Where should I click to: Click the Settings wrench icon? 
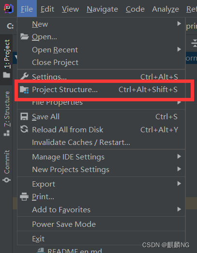coord(24,76)
